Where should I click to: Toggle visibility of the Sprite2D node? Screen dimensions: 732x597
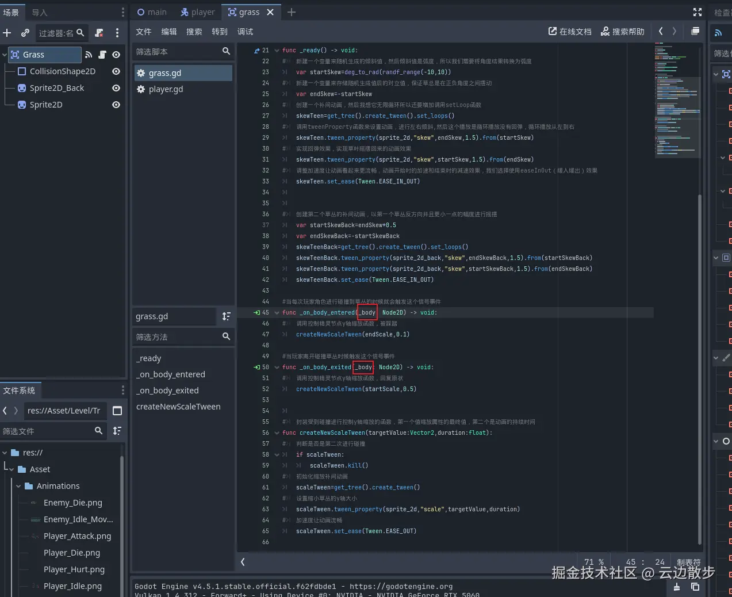116,105
